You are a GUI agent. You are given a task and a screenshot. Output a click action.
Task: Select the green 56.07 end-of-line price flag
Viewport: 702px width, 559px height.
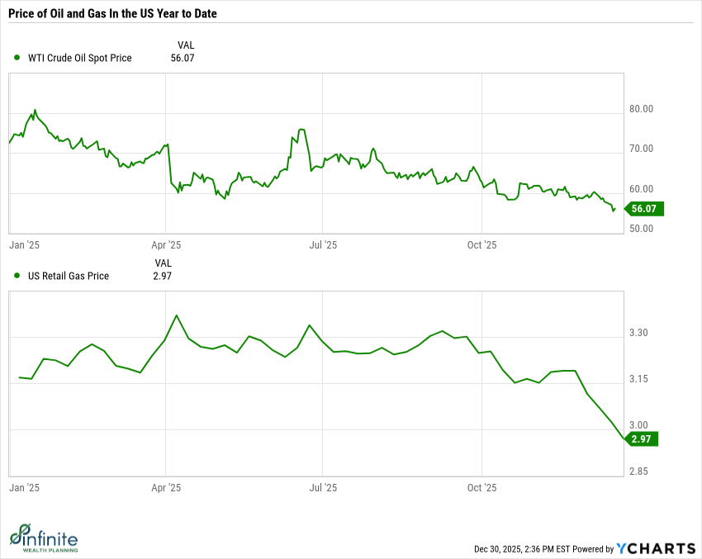(642, 210)
